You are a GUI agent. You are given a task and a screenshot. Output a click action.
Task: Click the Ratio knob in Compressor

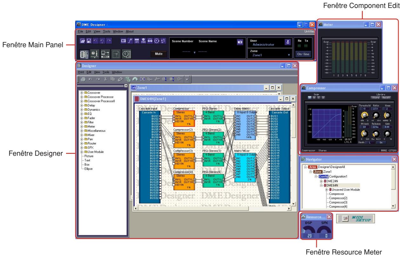[376, 115]
